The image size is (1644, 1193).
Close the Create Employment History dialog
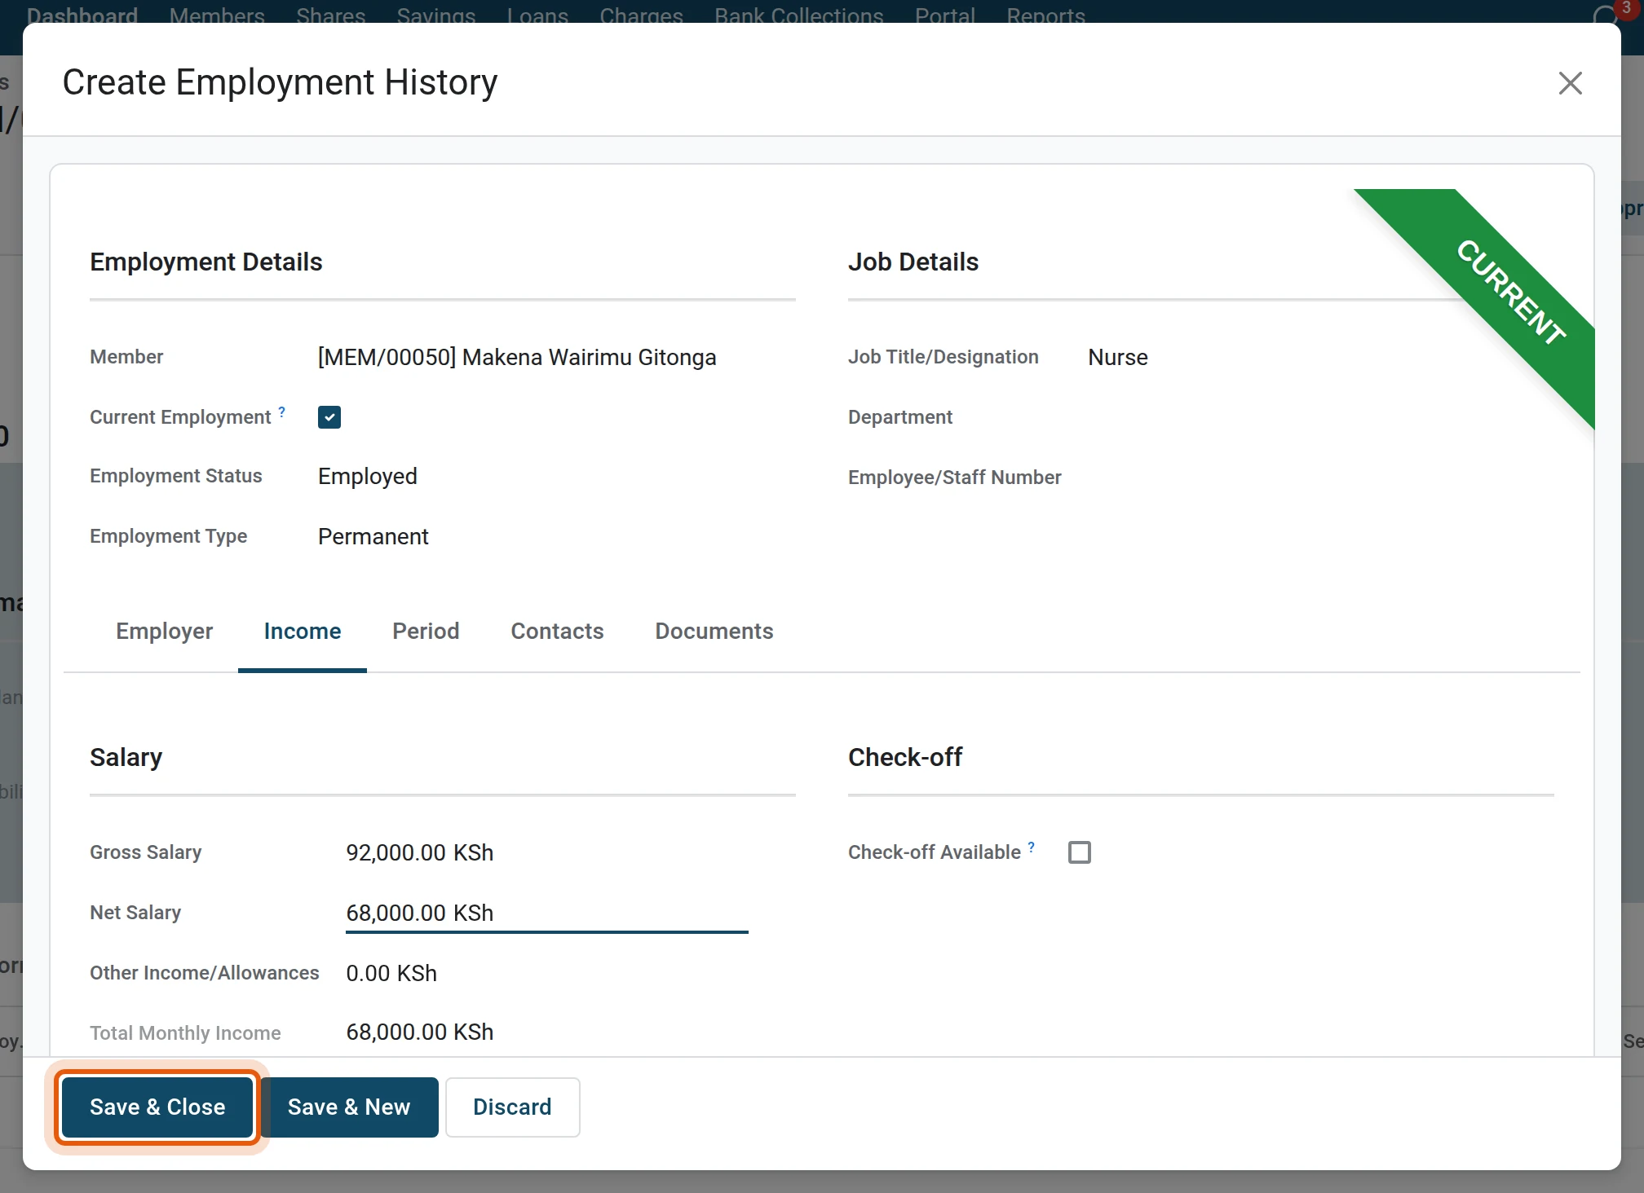(1570, 83)
